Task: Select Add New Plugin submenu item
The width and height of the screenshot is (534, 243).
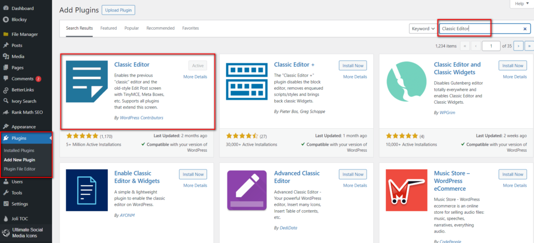Action: pyautogui.click(x=19, y=160)
